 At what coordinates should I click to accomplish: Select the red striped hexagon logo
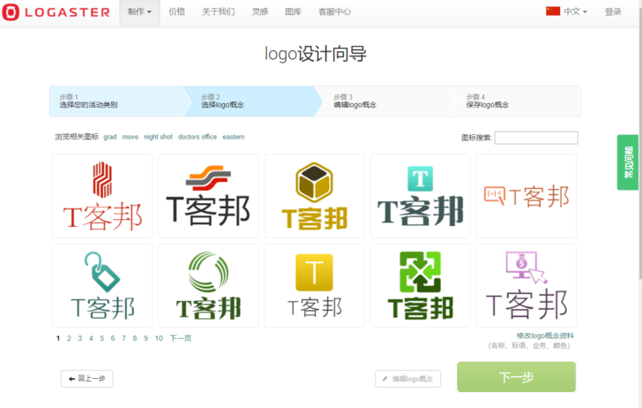[x=102, y=196]
